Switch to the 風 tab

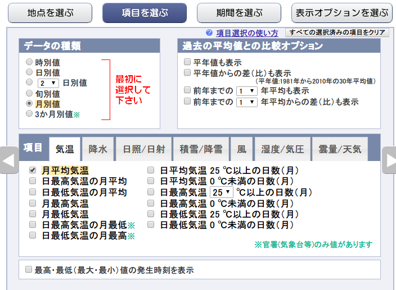(x=242, y=149)
